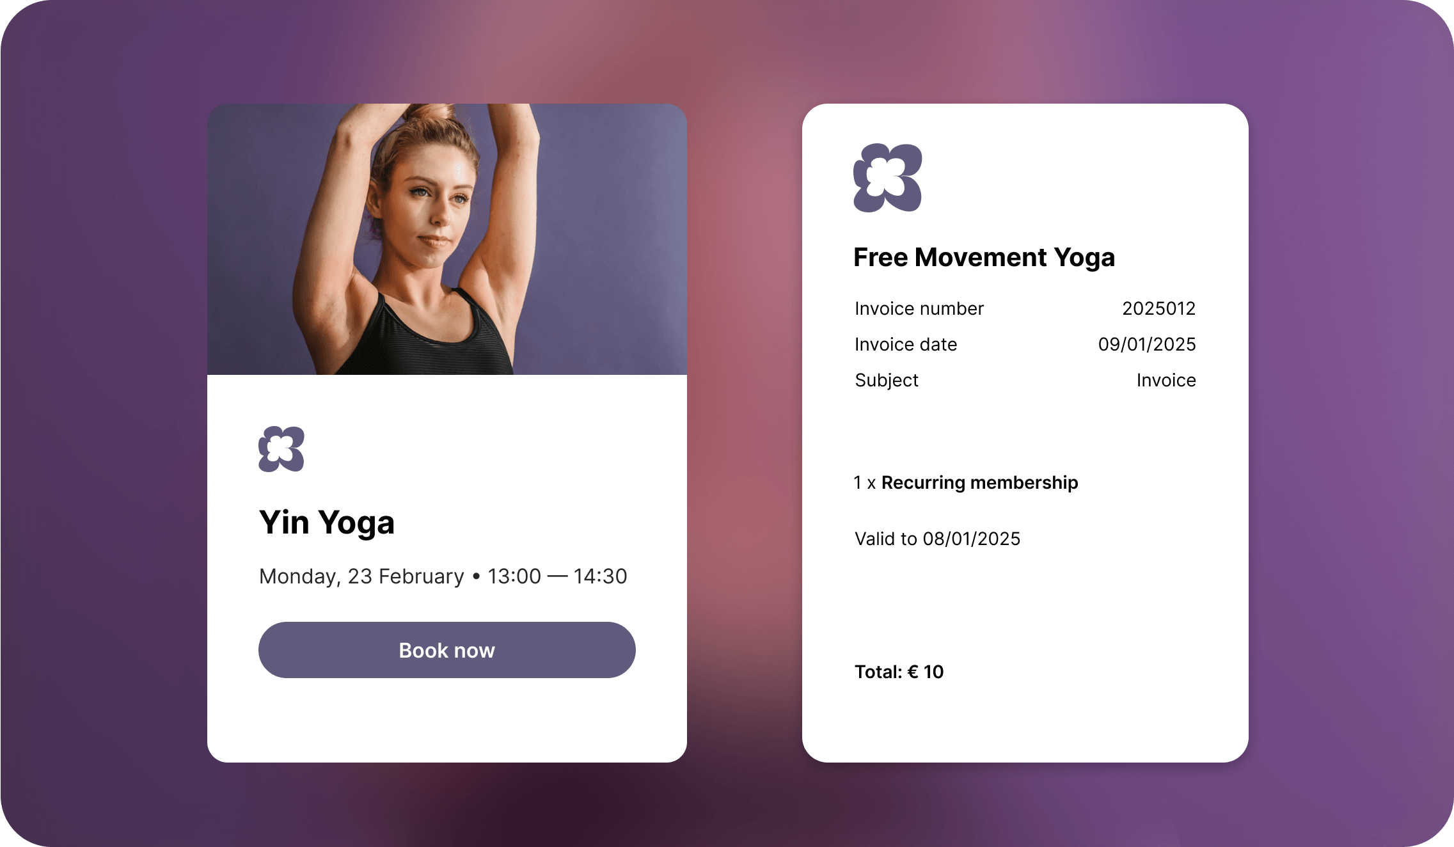Select the 09/01/2025 invoice date value
This screenshot has width=1454, height=847.
(1147, 344)
